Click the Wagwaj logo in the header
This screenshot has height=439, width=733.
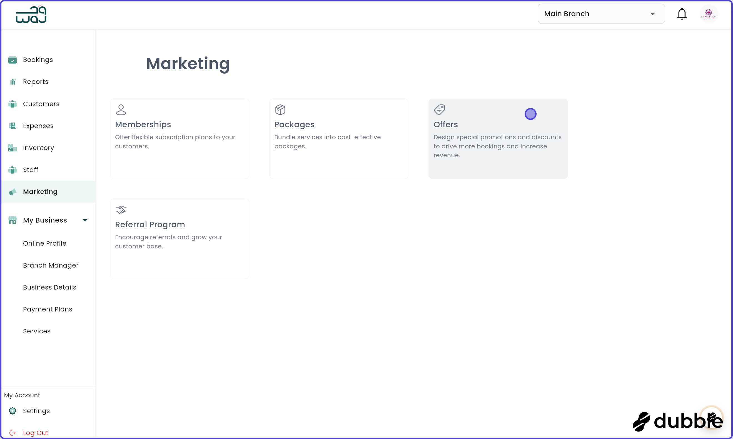[x=31, y=14]
